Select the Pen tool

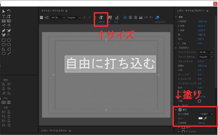pos(4,30)
